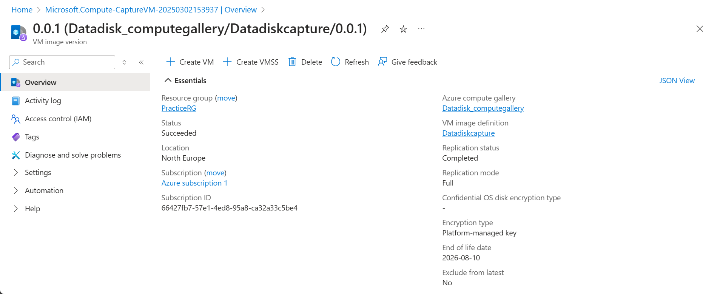Viewport: 703px width, 294px height.
Task: Click the Overview sidebar icon
Action: point(16,82)
